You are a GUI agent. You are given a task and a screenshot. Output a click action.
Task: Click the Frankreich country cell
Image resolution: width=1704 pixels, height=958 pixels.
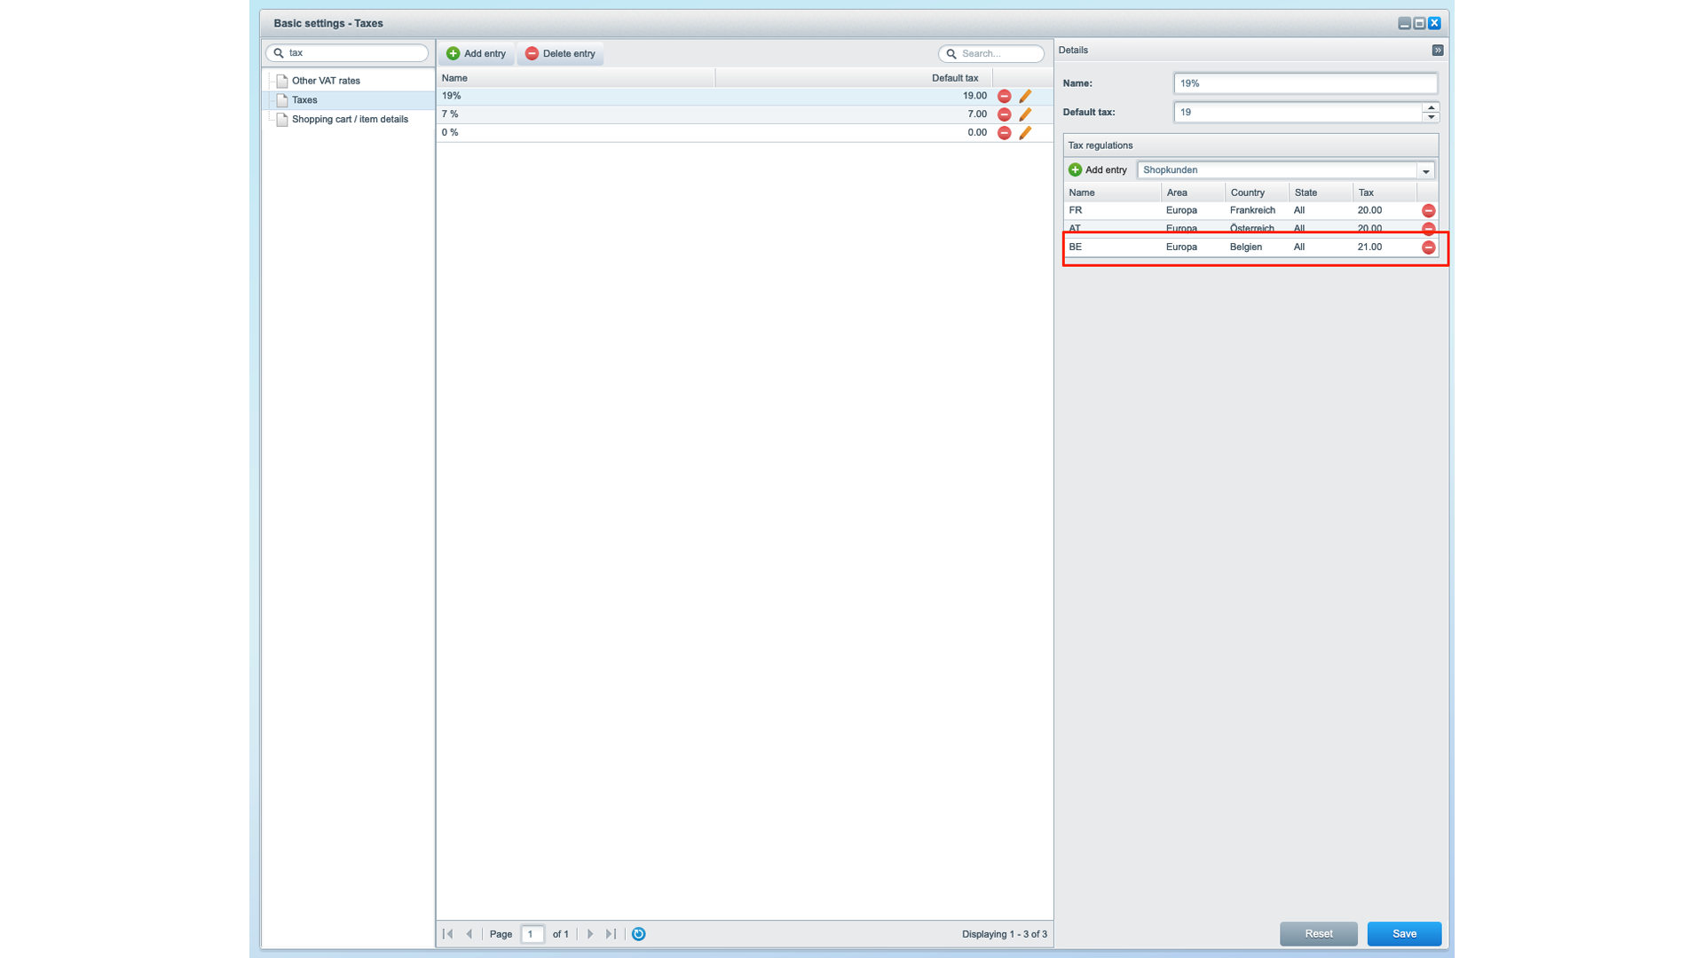coord(1252,211)
